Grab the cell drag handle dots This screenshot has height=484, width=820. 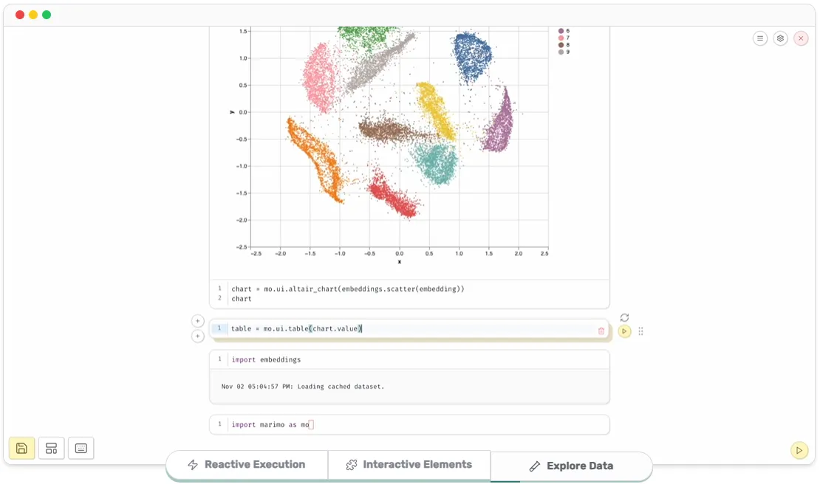pyautogui.click(x=640, y=331)
